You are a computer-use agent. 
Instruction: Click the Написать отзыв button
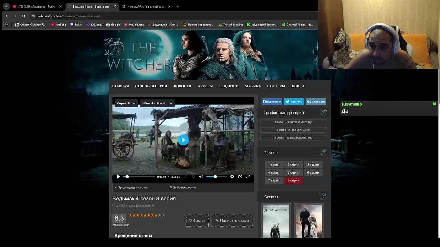pyautogui.click(x=232, y=220)
